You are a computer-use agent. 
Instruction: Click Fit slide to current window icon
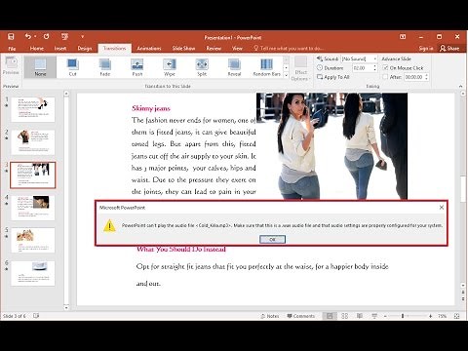click(x=456, y=316)
